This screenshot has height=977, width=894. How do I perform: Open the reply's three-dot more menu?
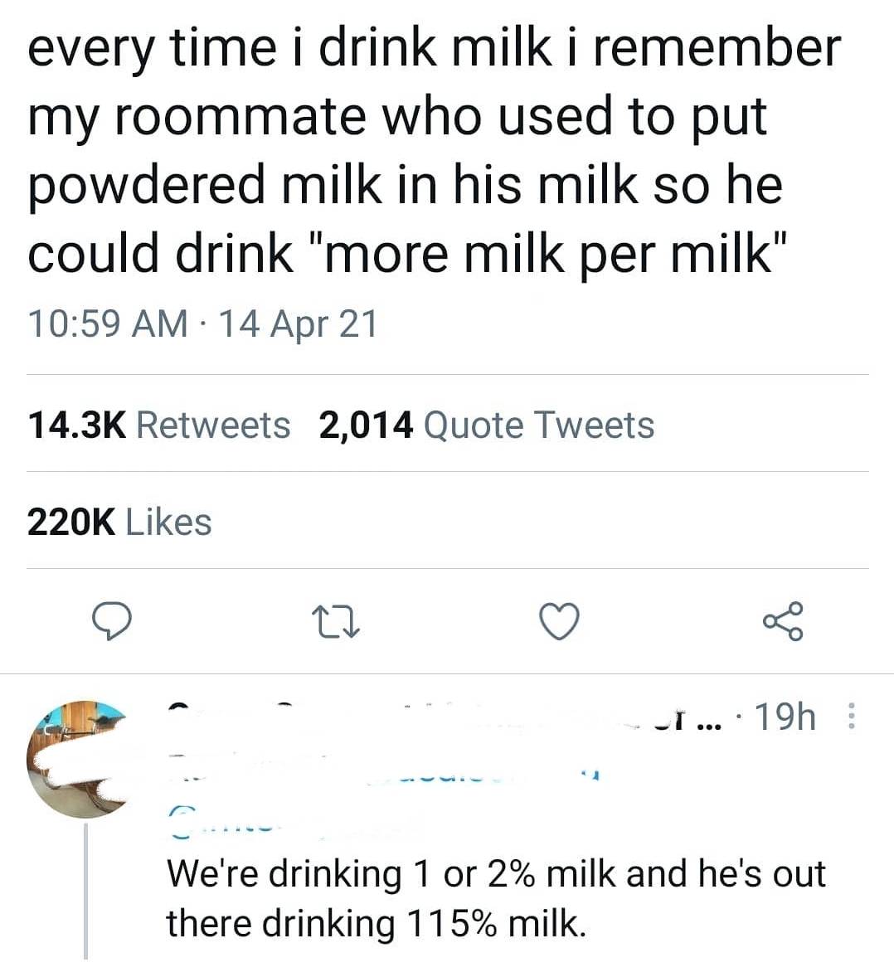847,717
